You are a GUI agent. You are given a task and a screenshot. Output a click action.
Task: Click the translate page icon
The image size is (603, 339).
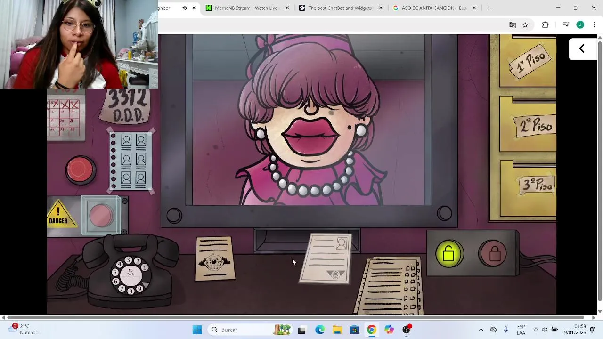pos(513,25)
